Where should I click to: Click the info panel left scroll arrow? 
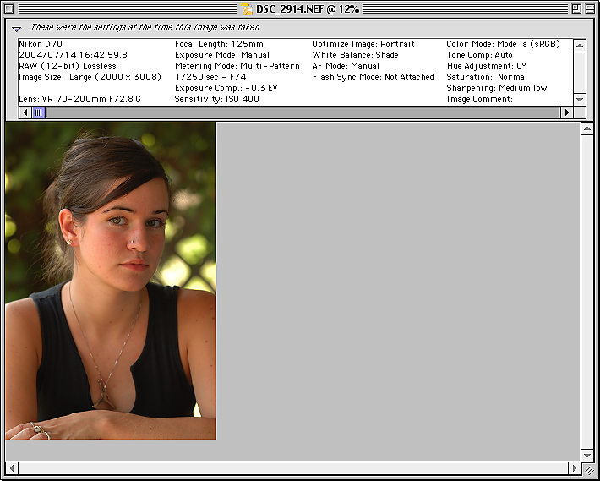pos(25,112)
